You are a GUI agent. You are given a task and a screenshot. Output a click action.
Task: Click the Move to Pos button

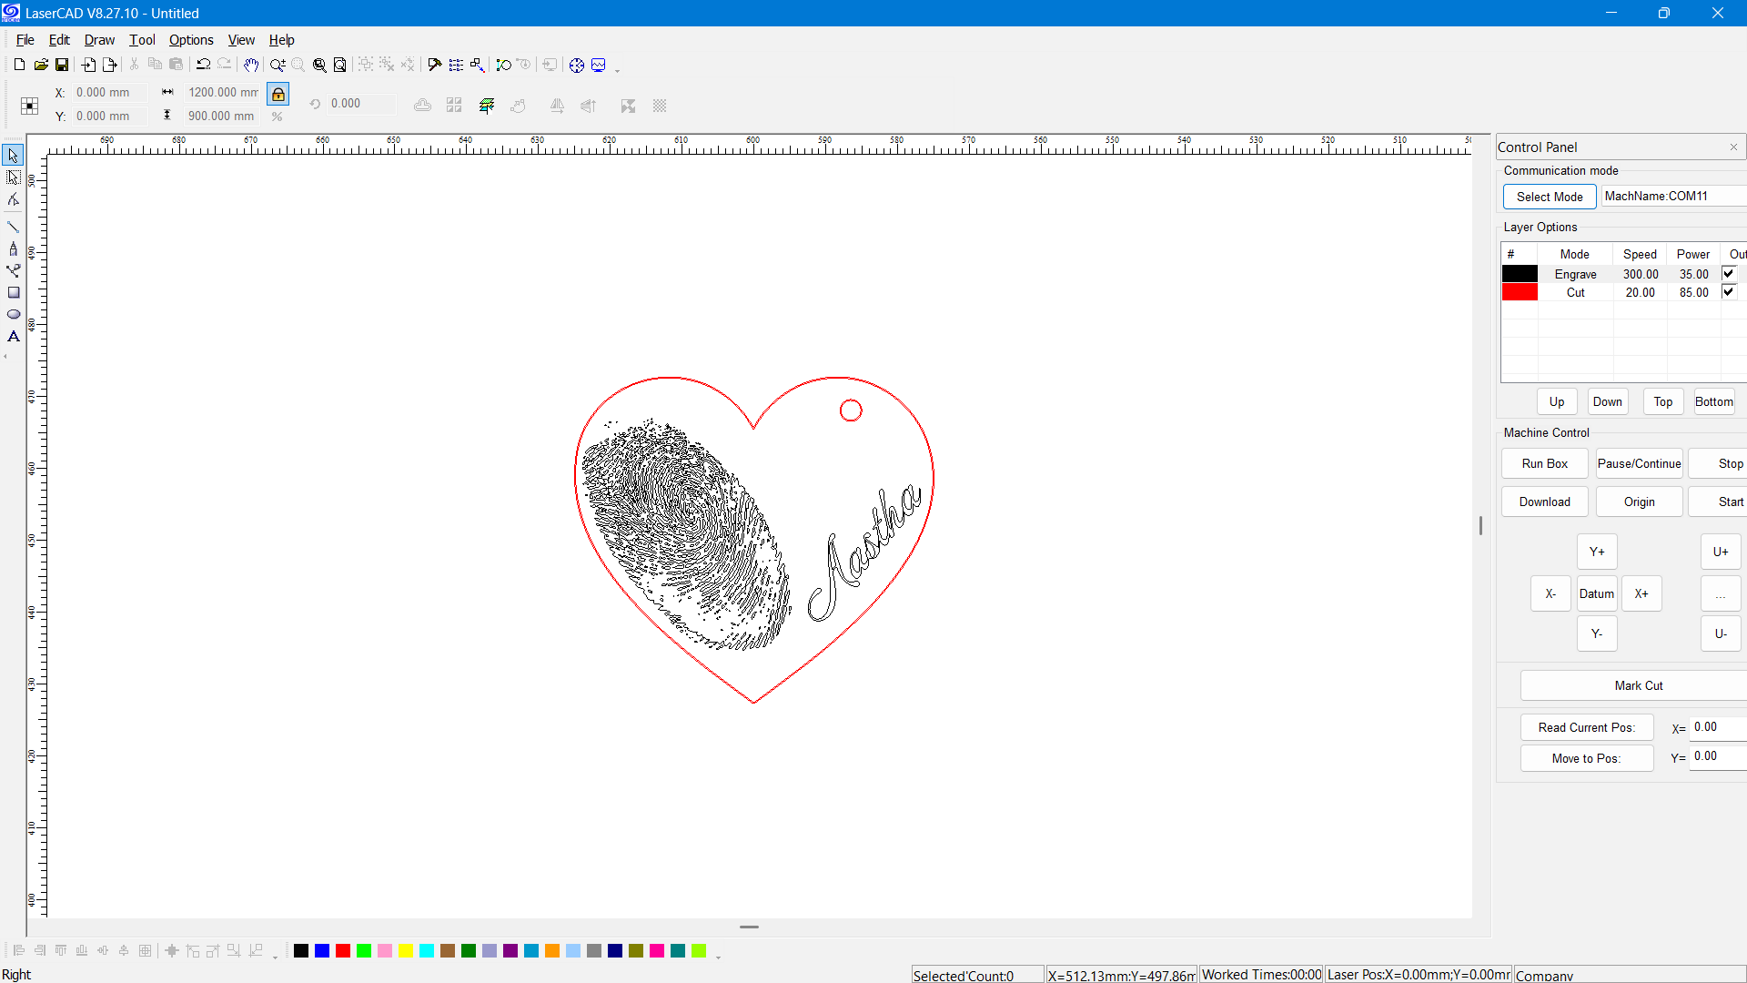click(1587, 758)
